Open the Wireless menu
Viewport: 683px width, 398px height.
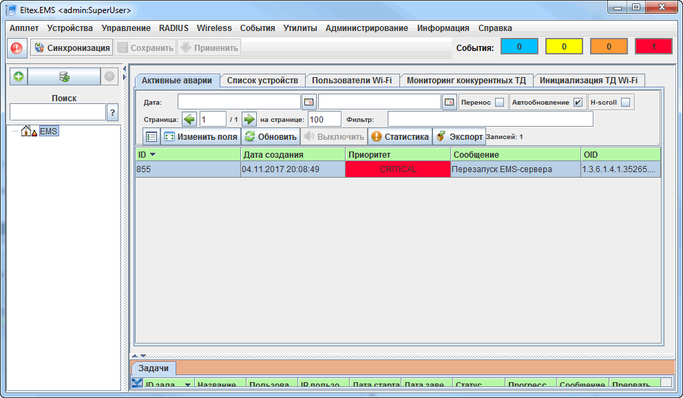[x=214, y=28]
